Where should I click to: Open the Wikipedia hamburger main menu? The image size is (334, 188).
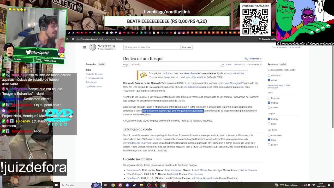[85, 47]
